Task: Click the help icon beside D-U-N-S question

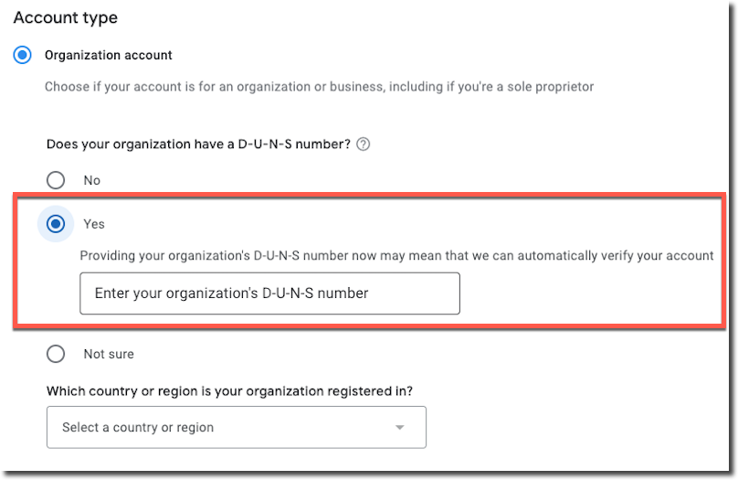Action: pos(363,144)
